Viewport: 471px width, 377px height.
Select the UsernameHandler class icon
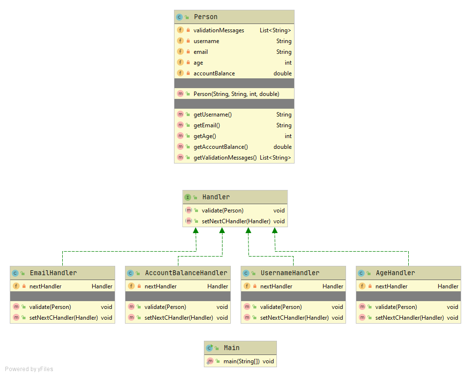(246, 273)
